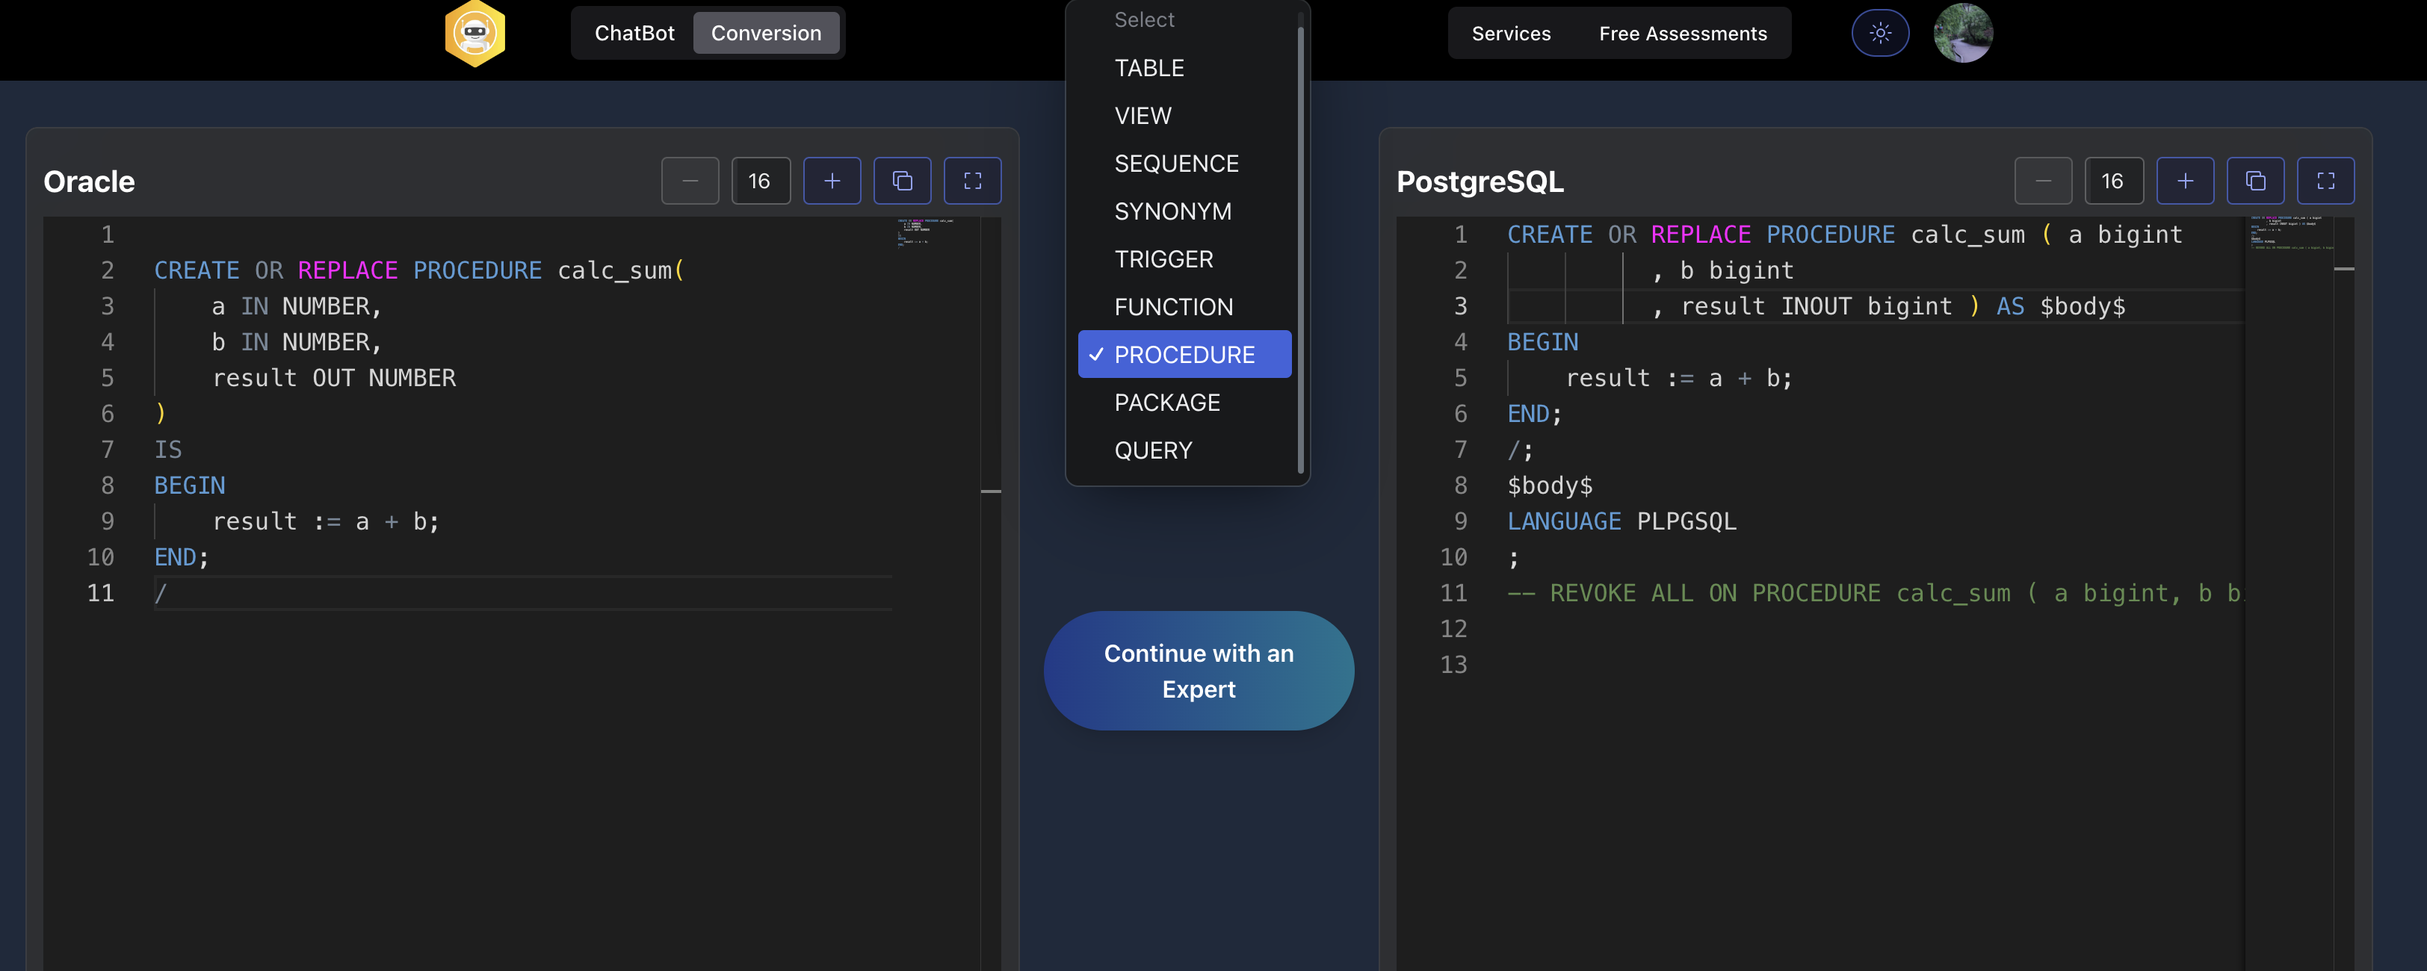The image size is (2427, 971).
Task: Expand the PostgreSQL editor to fullscreen
Action: 2325,181
